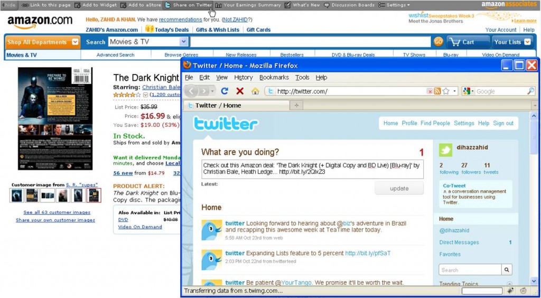Screen dimensions: 541x298
Task: Open Gift Cards link
Action: (258, 30)
